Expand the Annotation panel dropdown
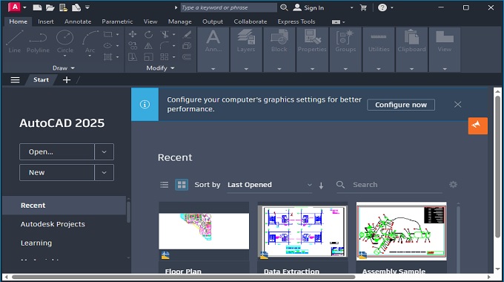The image size is (504, 282). point(213,69)
